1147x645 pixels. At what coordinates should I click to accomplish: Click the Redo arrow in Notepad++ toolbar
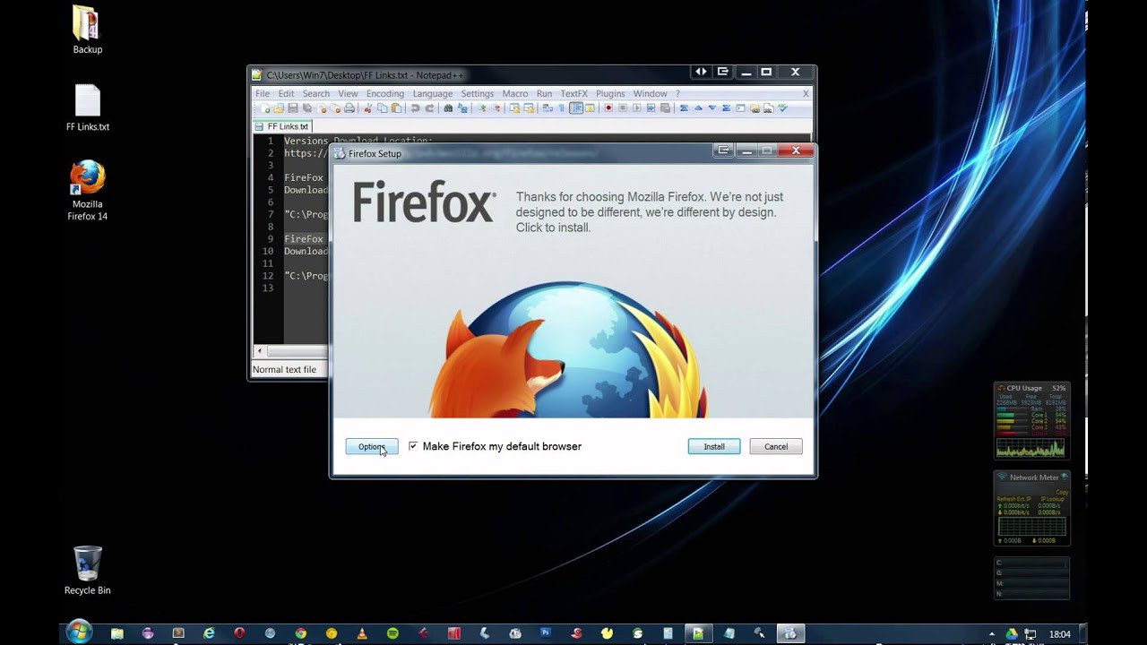click(429, 108)
